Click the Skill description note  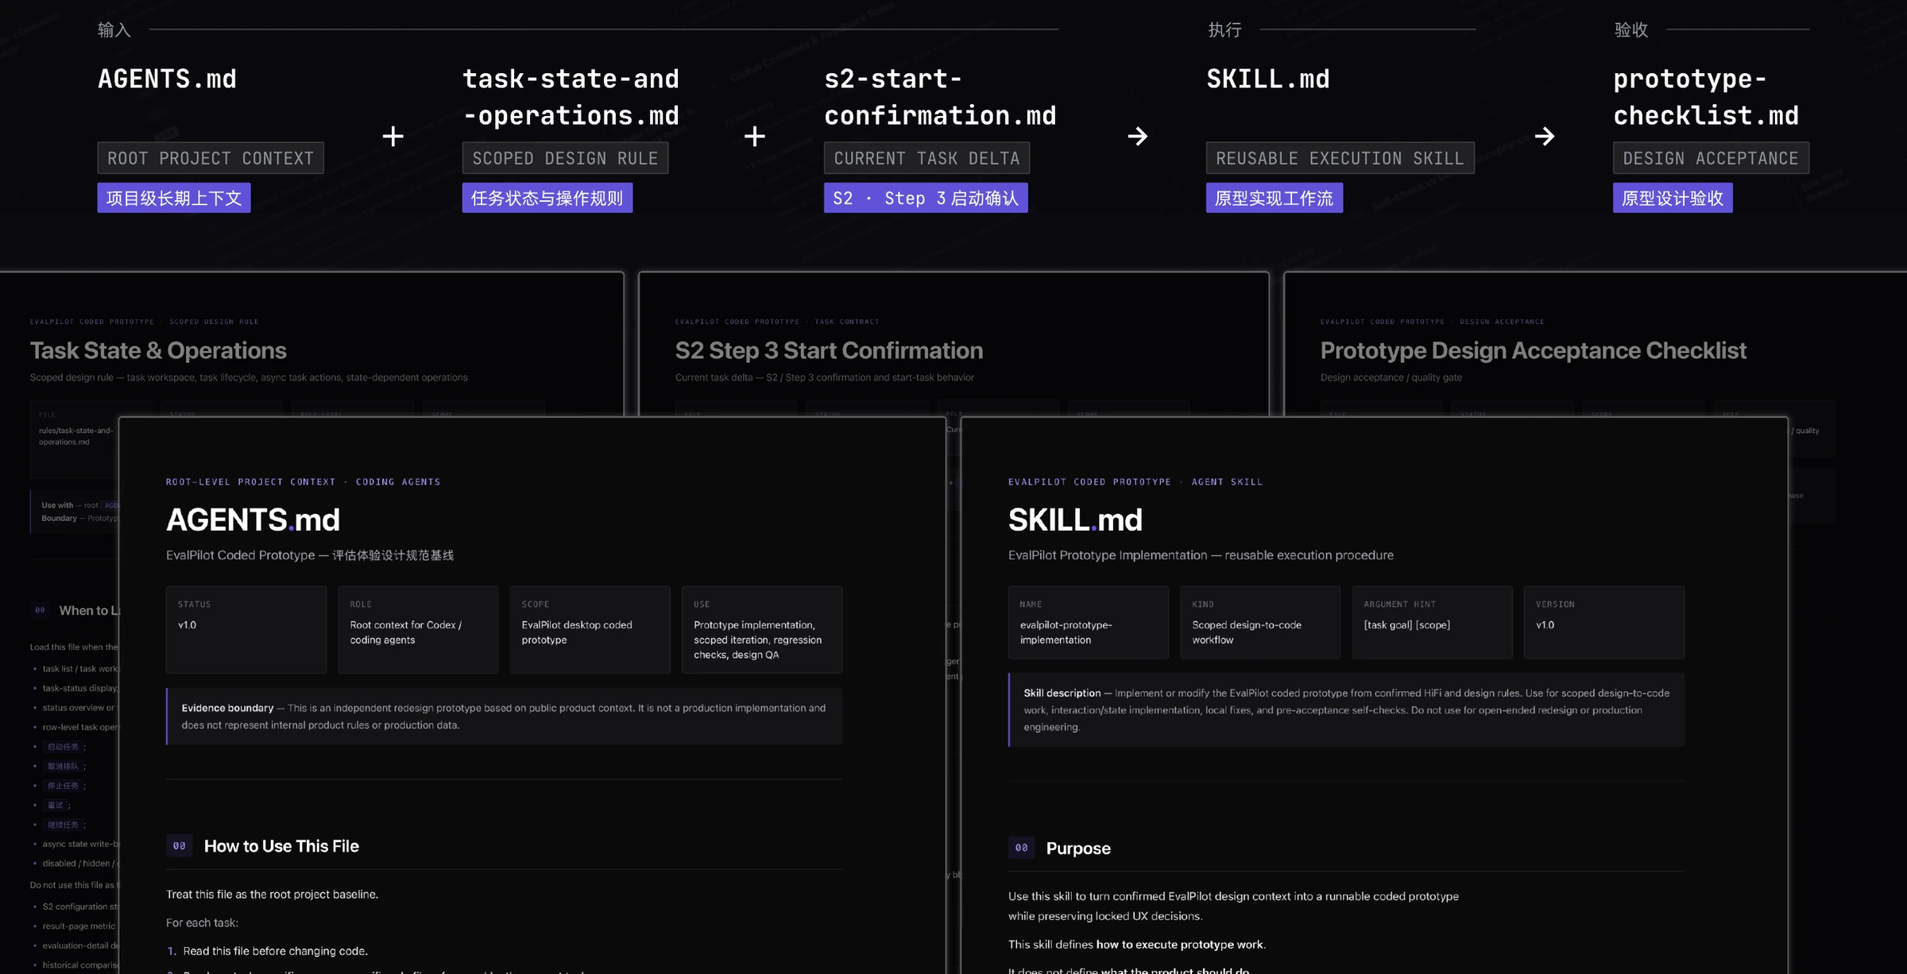[x=1346, y=710]
